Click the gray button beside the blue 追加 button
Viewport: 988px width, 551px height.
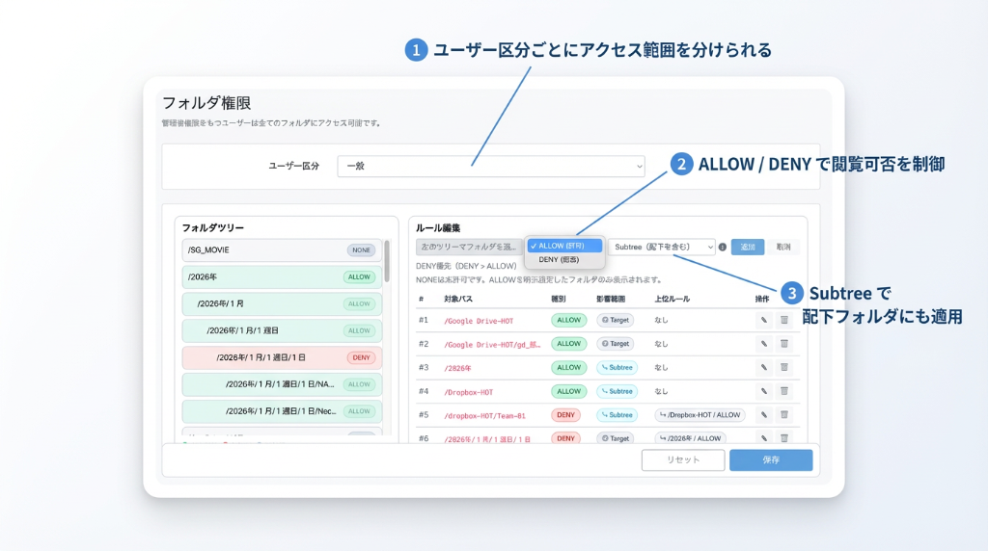click(x=783, y=248)
